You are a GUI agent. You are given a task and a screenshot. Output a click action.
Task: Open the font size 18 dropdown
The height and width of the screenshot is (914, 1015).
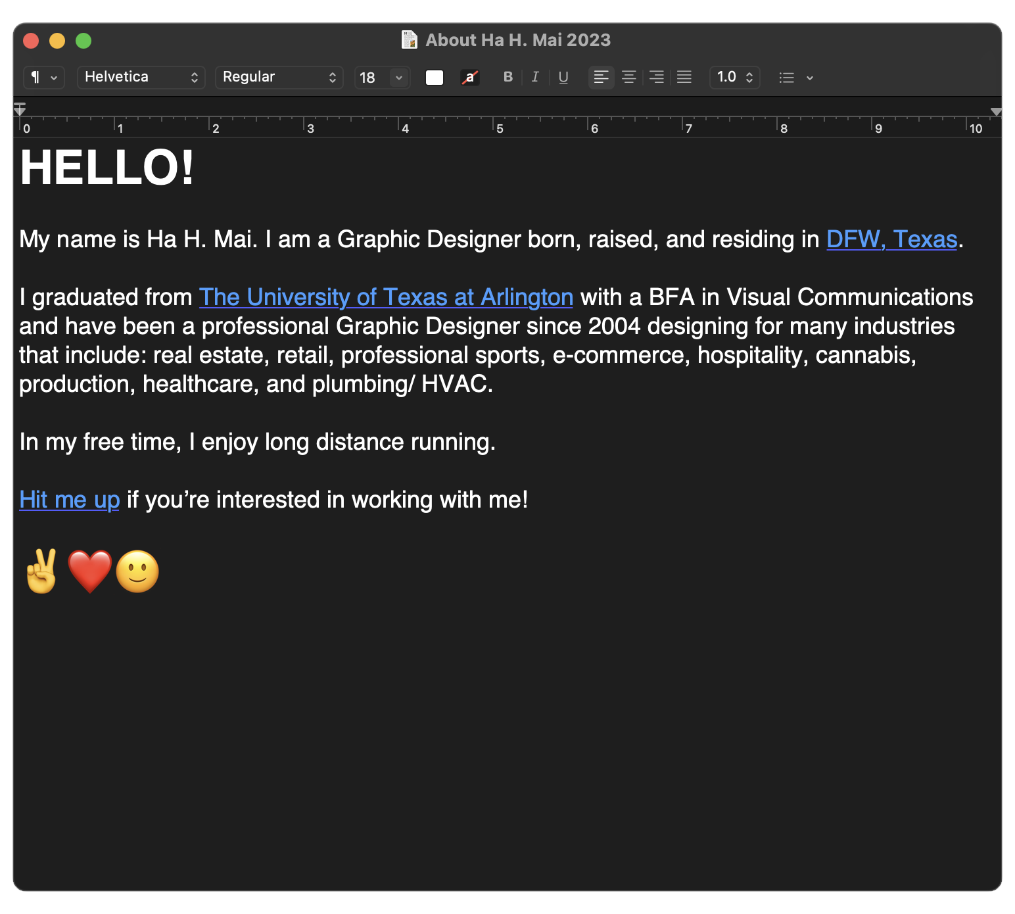(x=398, y=78)
